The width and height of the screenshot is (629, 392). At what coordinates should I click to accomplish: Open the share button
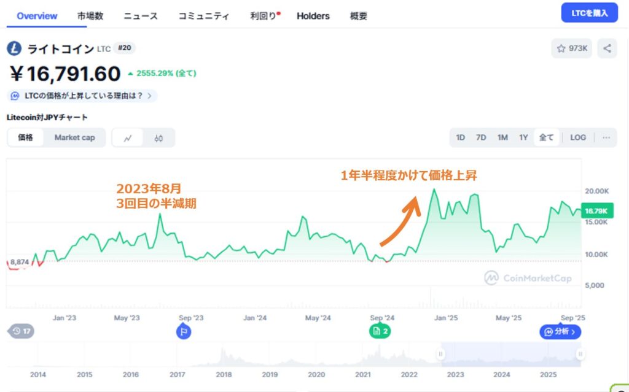(x=607, y=48)
